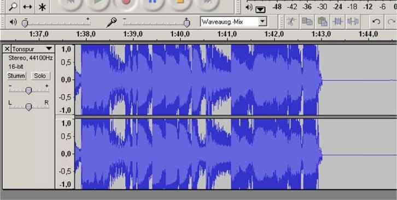Mute the track with Stumm button
Image resolution: width=397 pixels, height=200 pixels.
(x=16, y=76)
